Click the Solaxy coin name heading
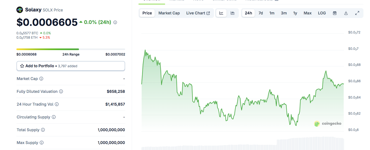The width and height of the screenshot is (370, 150). [33, 10]
